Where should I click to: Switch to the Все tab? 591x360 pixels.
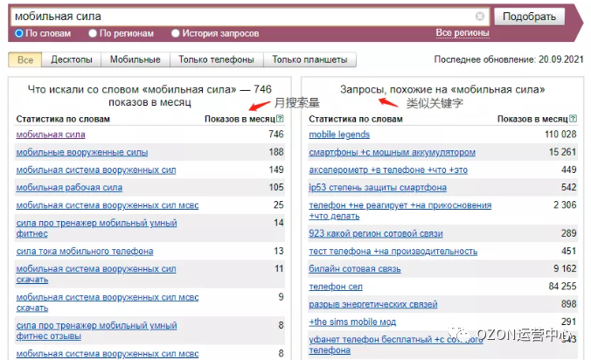24,60
